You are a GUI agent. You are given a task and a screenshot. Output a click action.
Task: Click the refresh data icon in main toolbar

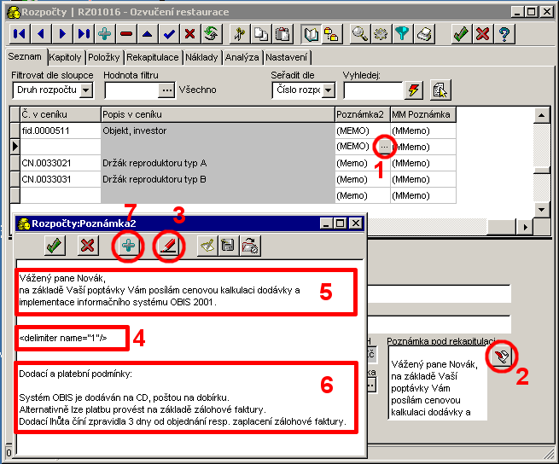tap(210, 34)
